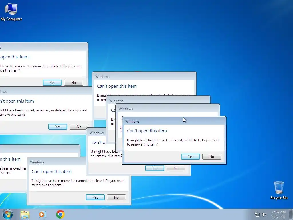This screenshot has width=293, height=220.
Task: Open the My Computer desktop icon
Action: (x=11, y=12)
